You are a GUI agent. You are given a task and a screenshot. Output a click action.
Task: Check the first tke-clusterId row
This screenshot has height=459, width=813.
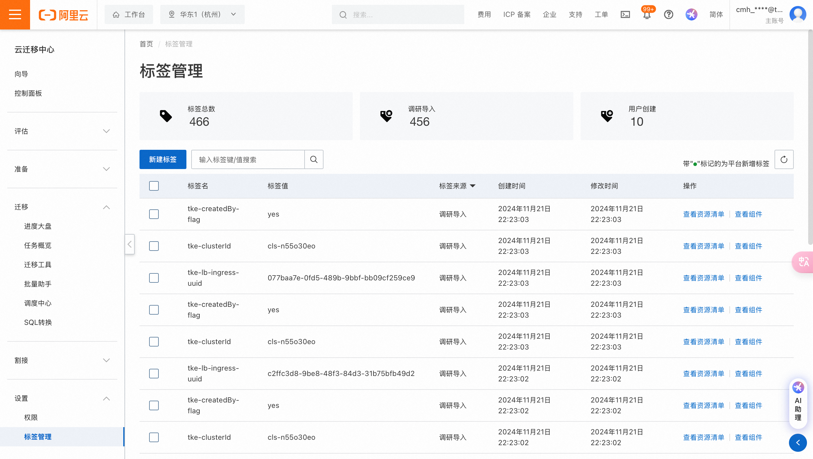tap(154, 246)
